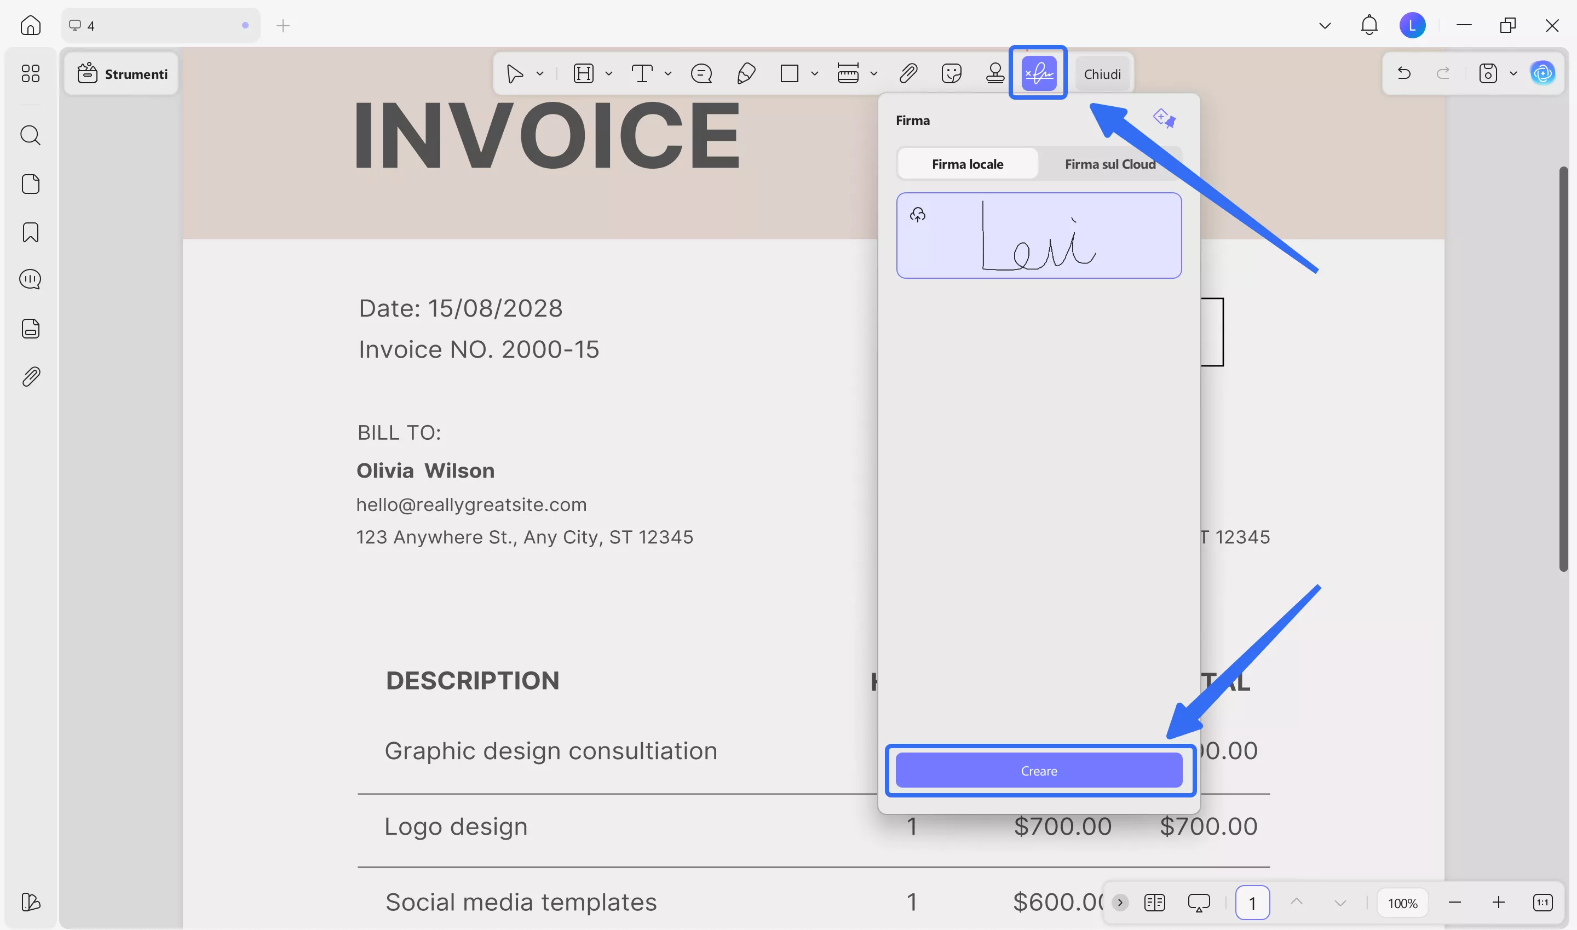Image resolution: width=1577 pixels, height=930 pixels.
Task: Switch to Firma sul Cloud tab
Action: (x=1109, y=164)
